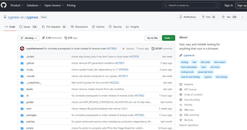The width and height of the screenshot is (247, 130).
Task: Open the cli folder
Action: pos(27,96)
